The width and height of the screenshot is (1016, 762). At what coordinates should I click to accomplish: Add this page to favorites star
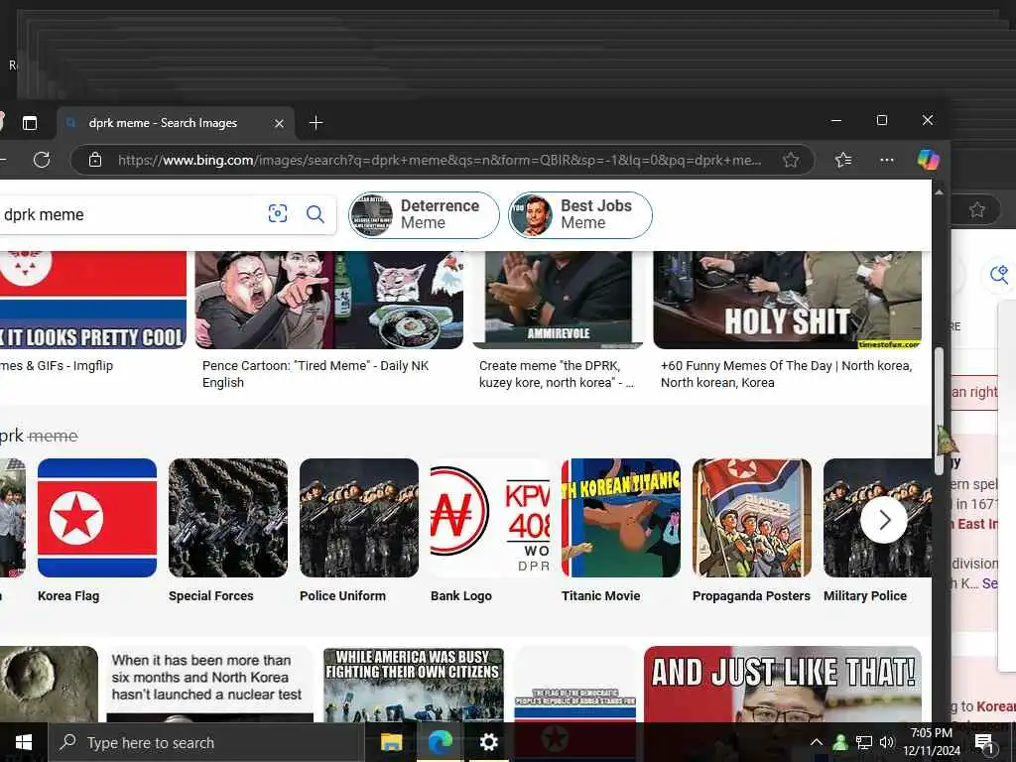[x=791, y=160]
